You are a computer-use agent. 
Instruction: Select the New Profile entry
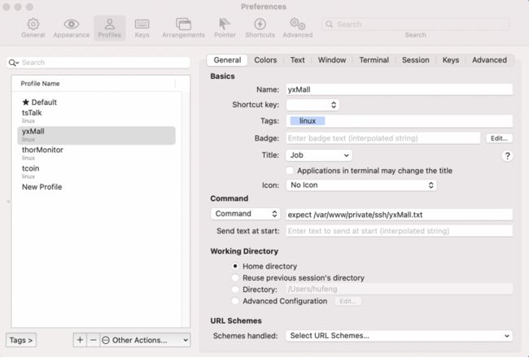96,187
